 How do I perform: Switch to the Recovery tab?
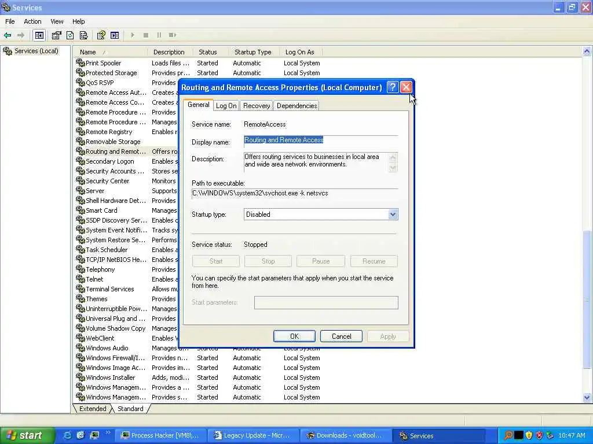tap(257, 106)
